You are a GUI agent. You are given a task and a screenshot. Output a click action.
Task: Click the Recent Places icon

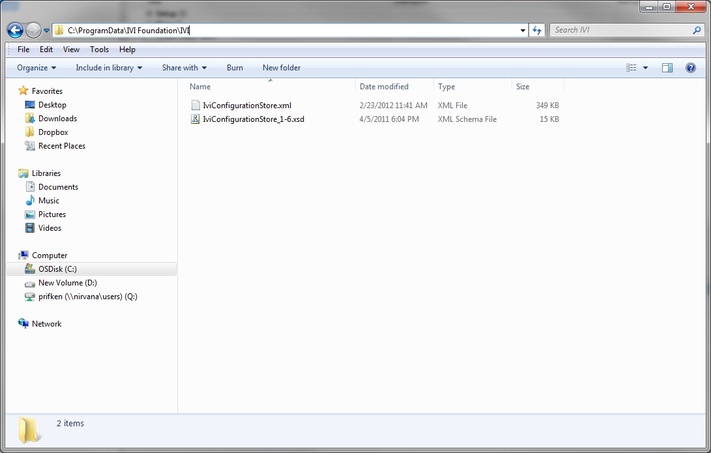30,146
